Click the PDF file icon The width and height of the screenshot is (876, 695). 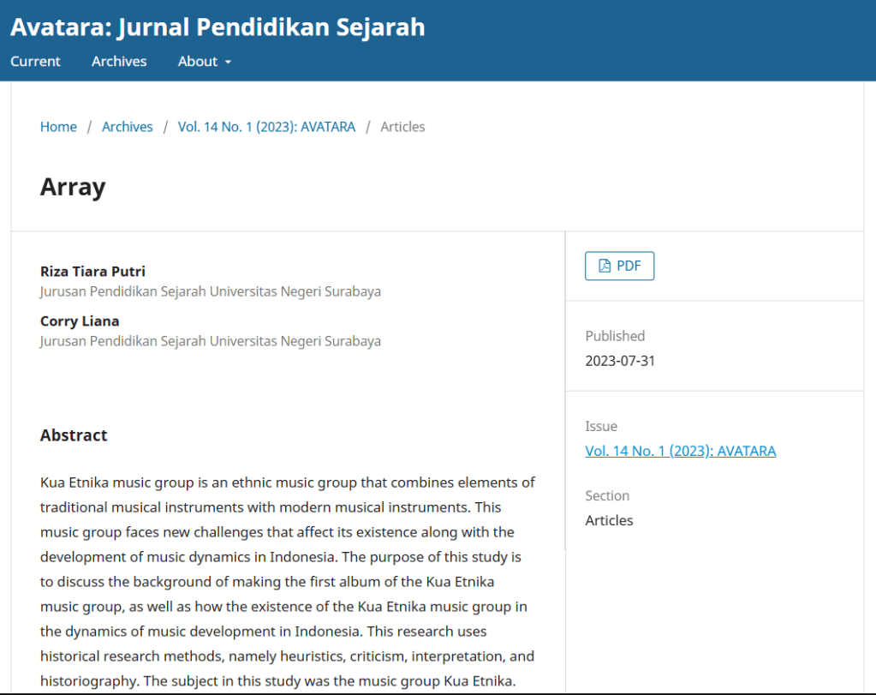(605, 266)
